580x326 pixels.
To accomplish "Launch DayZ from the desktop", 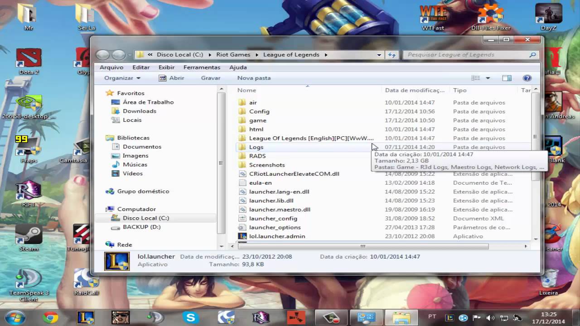I will click(x=548, y=17).
